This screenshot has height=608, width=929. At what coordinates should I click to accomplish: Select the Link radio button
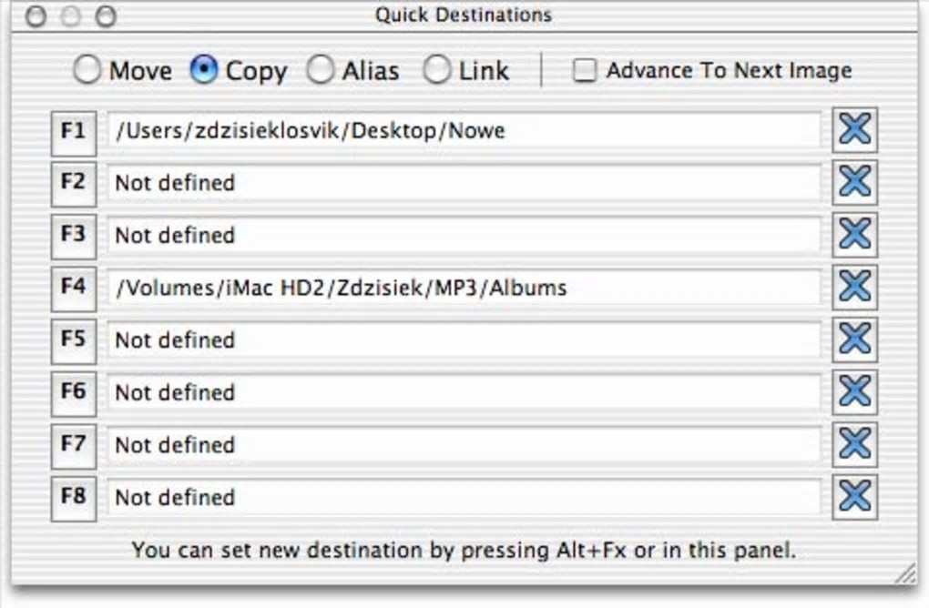(437, 71)
